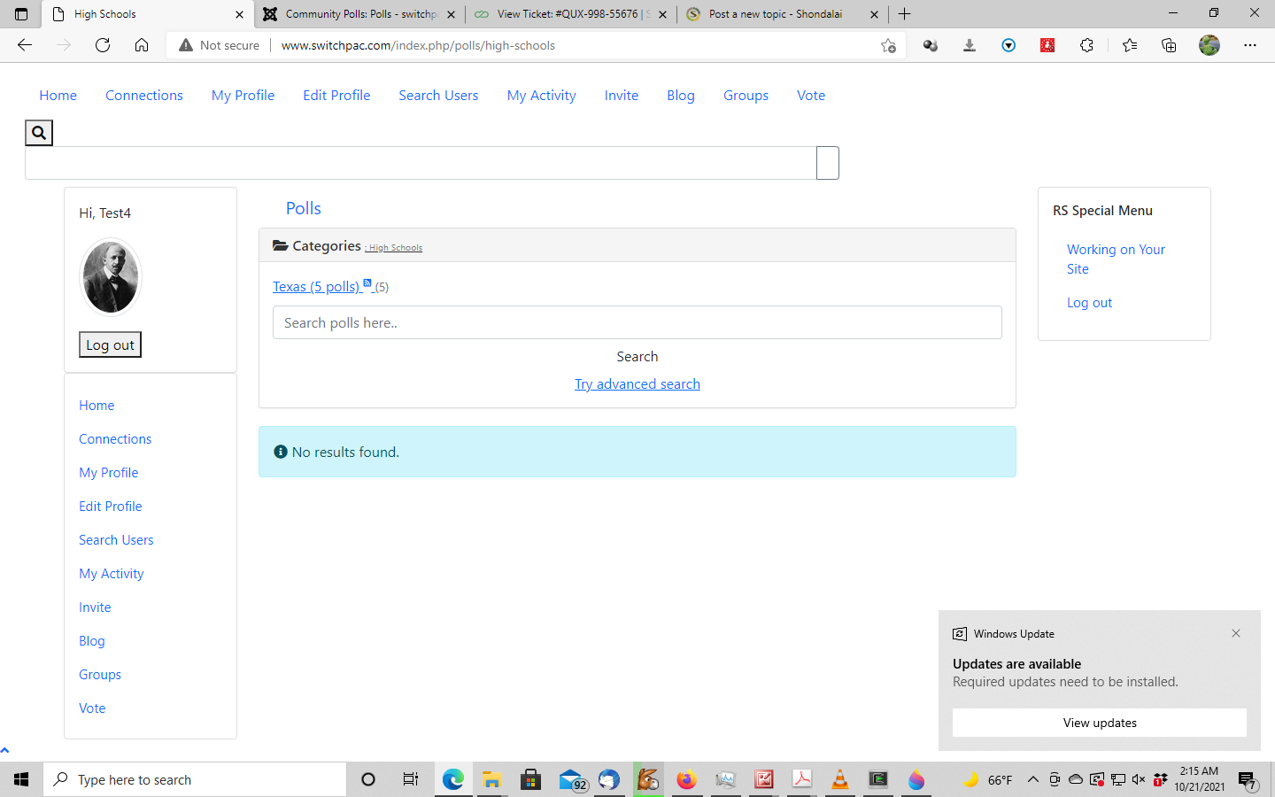Click the RSS feed icon beside Texas
This screenshot has height=797, width=1275.
pyautogui.click(x=367, y=283)
